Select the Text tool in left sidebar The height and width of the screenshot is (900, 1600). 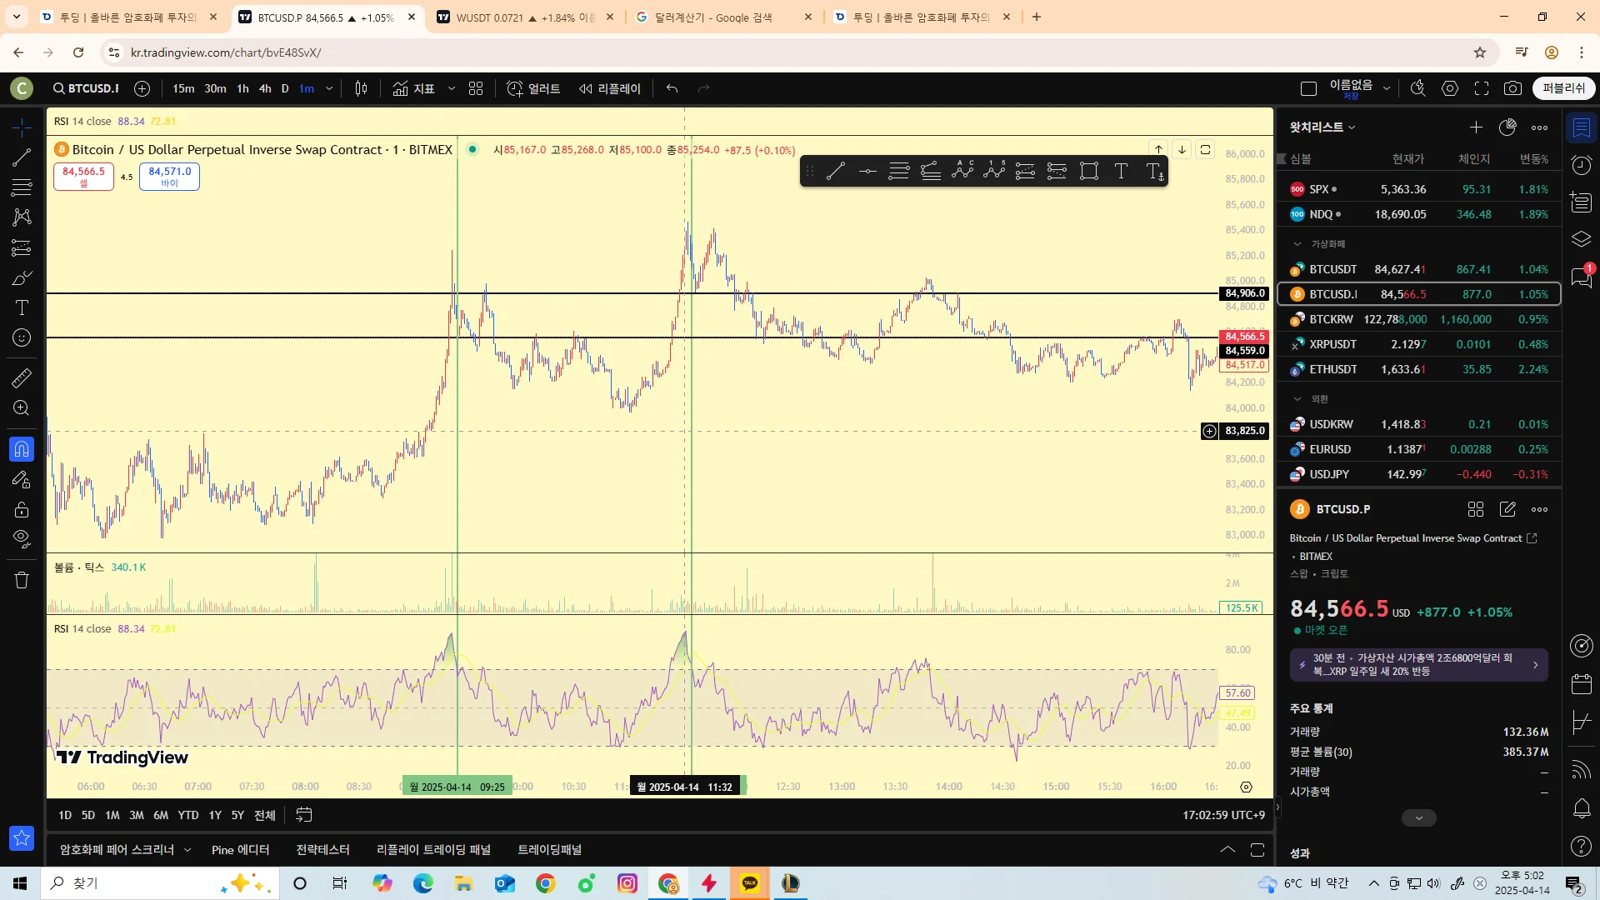[x=22, y=308]
